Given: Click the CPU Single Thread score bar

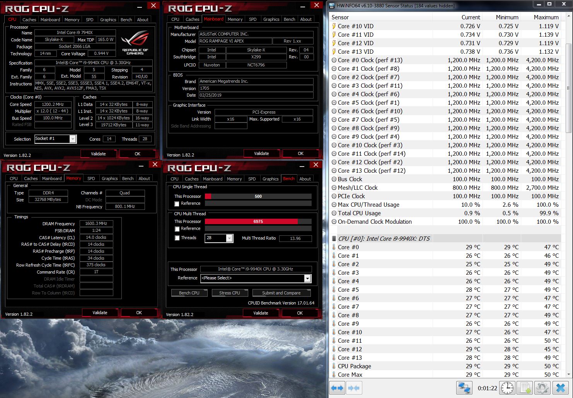Looking at the screenshot, I should pyautogui.click(x=258, y=196).
